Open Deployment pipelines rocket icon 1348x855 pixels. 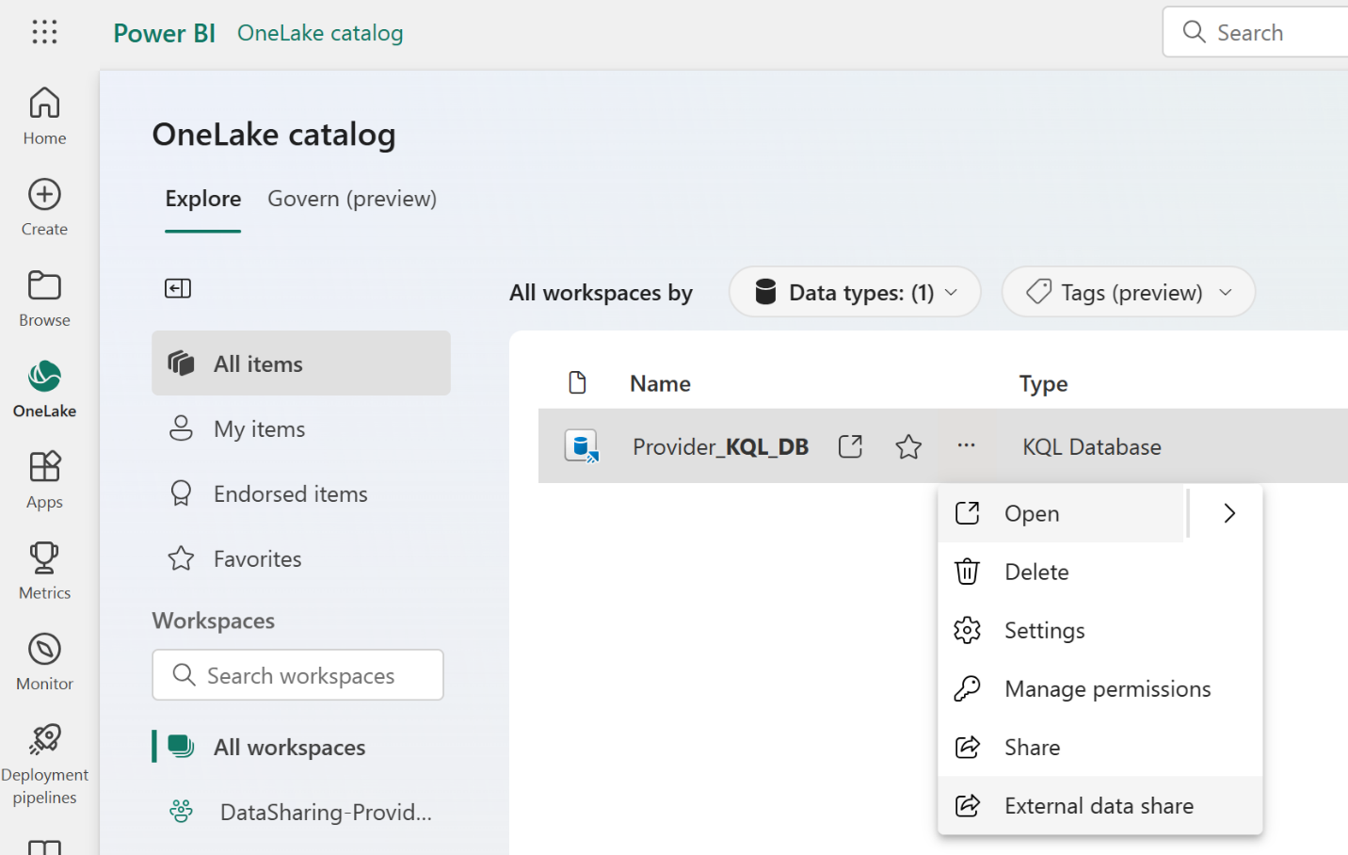pyautogui.click(x=44, y=739)
